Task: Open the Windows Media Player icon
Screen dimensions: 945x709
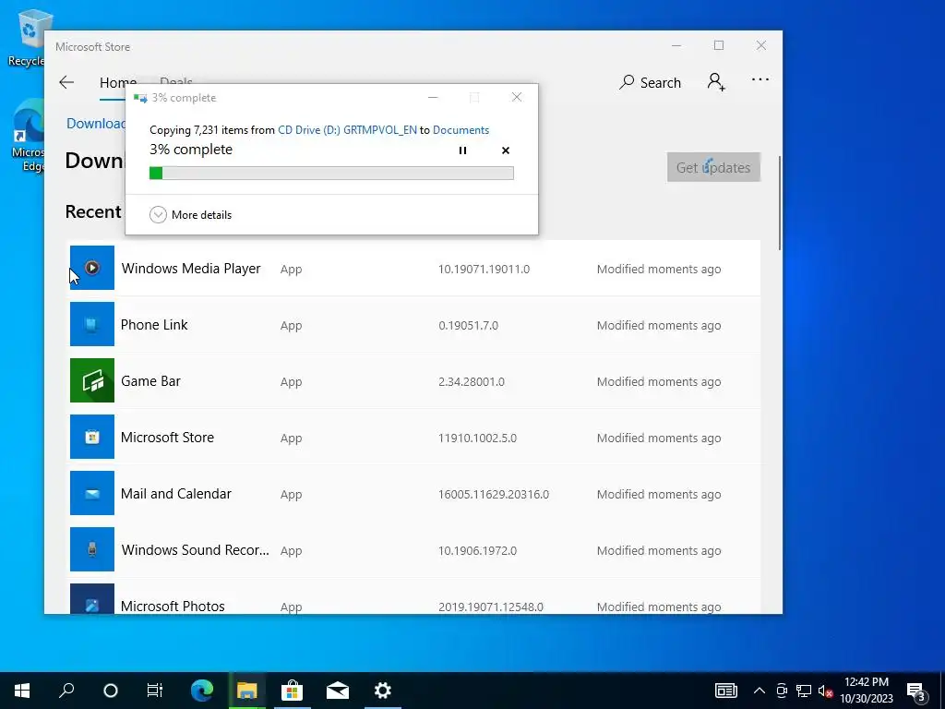Action: (92, 268)
